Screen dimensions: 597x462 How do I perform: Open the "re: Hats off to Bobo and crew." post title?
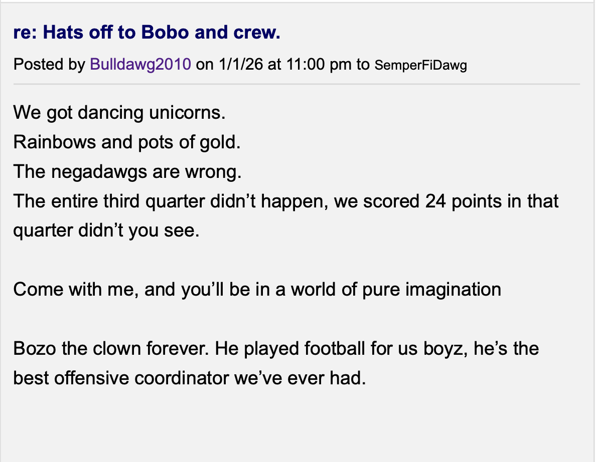click(146, 33)
